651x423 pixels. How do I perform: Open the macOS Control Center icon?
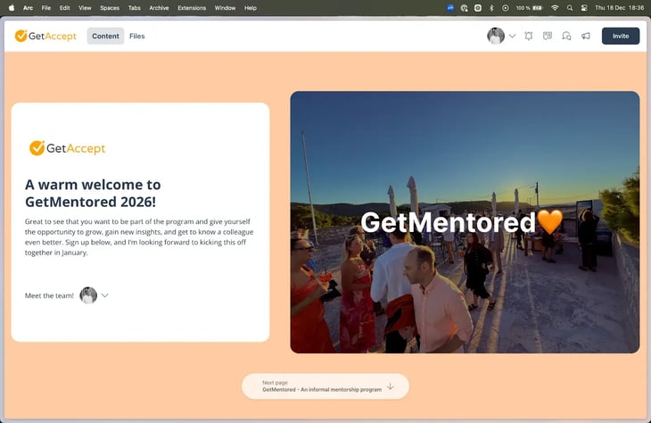584,7
